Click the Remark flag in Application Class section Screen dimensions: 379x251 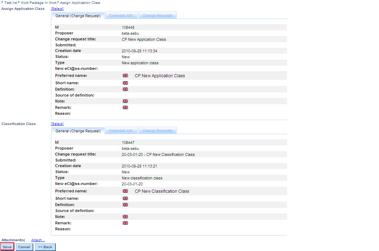[x=125, y=107]
